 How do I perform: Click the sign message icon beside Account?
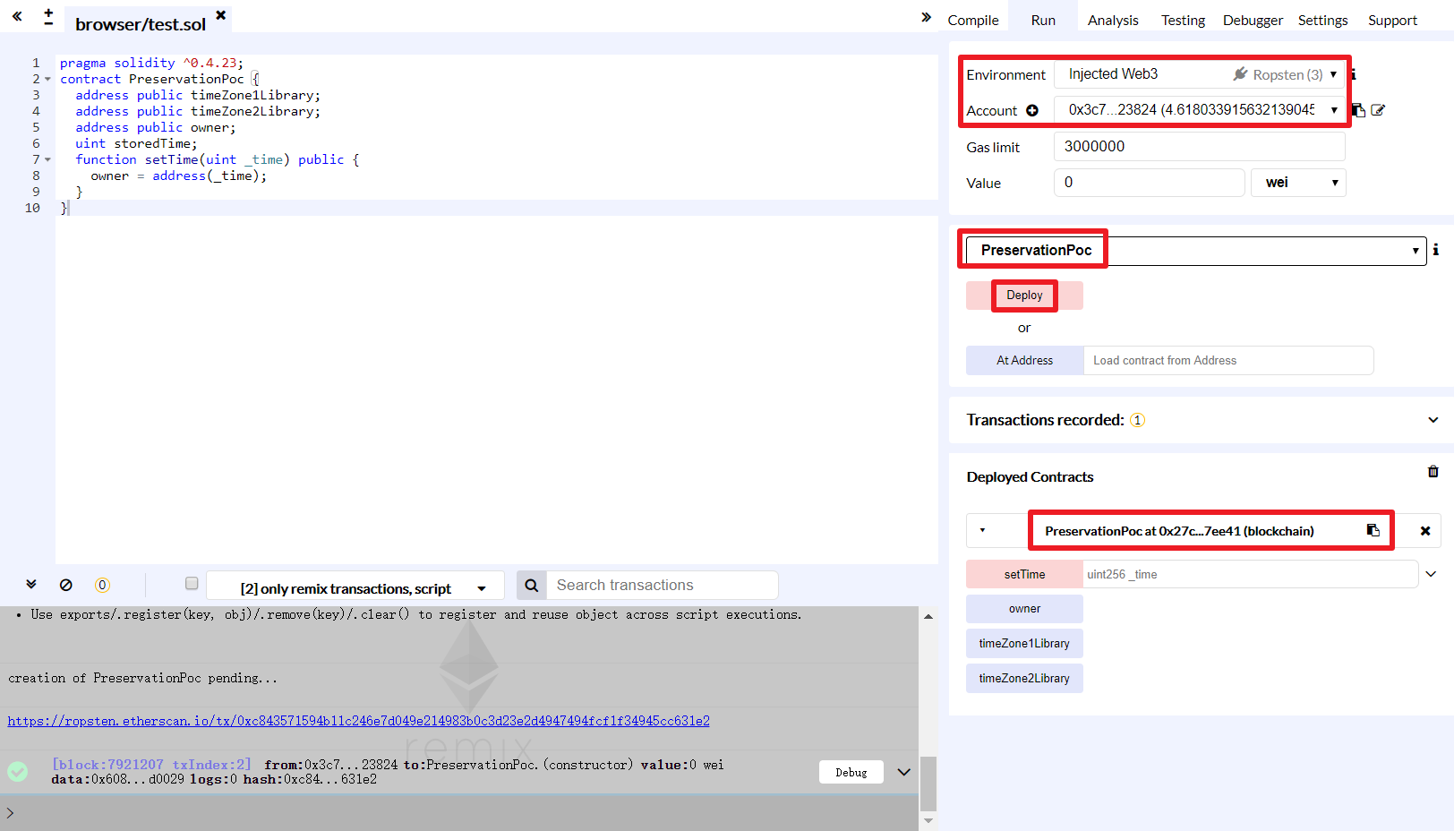pos(1378,110)
